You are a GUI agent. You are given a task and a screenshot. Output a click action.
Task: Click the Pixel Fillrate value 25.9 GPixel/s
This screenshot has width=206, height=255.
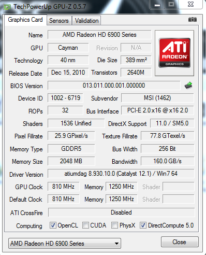pos(71,136)
